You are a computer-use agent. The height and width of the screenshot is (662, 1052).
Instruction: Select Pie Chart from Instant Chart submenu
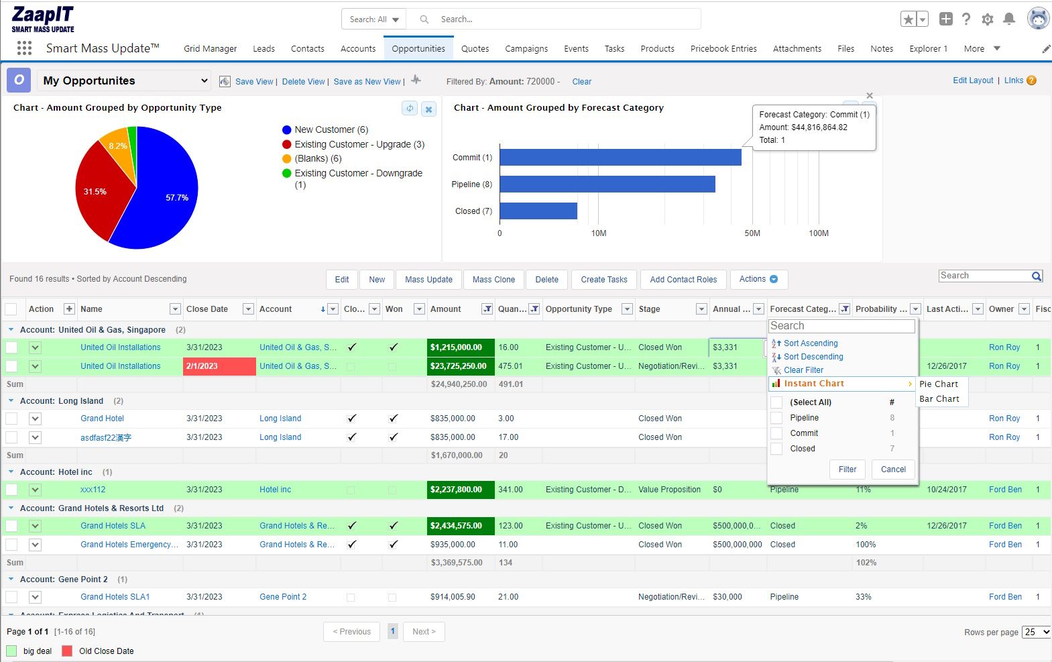pyautogui.click(x=938, y=384)
